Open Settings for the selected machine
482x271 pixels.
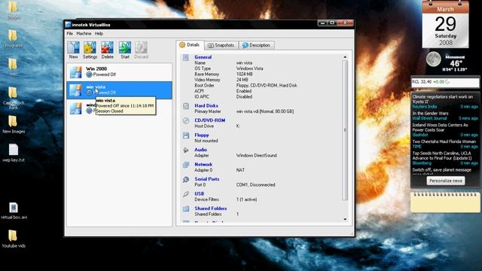pyautogui.click(x=90, y=47)
